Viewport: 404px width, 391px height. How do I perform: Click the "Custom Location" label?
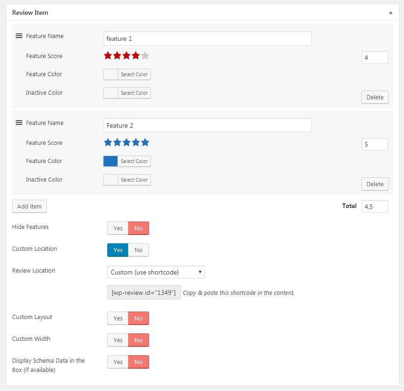(34, 249)
